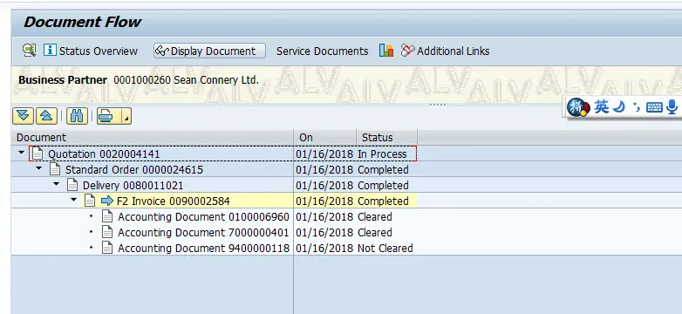Select Delivery 0080011021 row
682x314 pixels.
pos(133,185)
